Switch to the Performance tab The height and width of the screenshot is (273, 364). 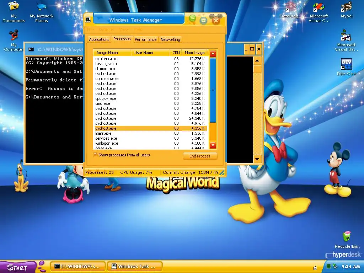145,39
